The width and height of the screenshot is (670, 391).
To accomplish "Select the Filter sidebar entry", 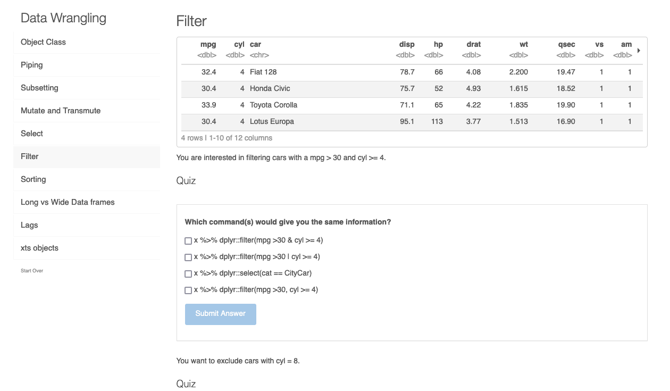I will (x=29, y=156).
